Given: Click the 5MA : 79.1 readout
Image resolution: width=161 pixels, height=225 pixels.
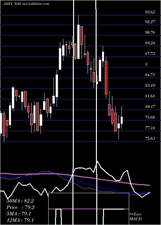Looking at the screenshot, I should point(19,214).
